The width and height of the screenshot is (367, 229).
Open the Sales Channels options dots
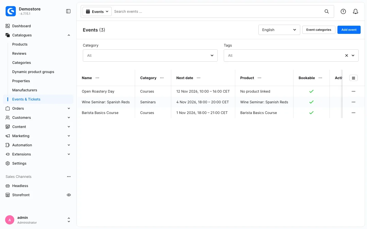(x=69, y=177)
